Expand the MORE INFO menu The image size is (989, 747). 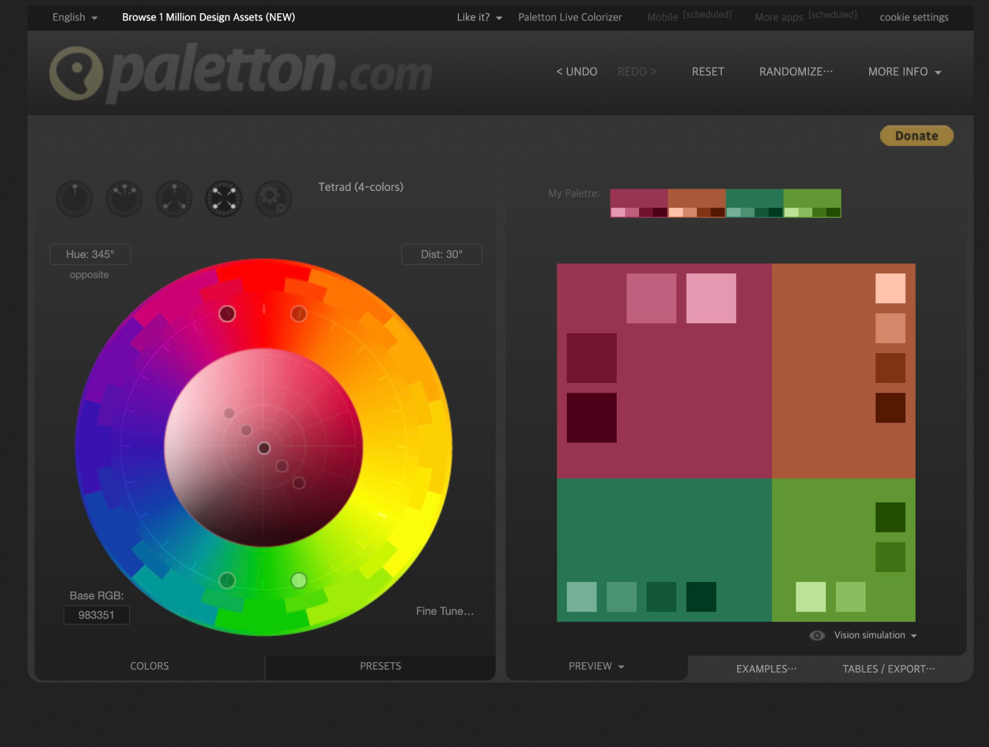click(905, 72)
